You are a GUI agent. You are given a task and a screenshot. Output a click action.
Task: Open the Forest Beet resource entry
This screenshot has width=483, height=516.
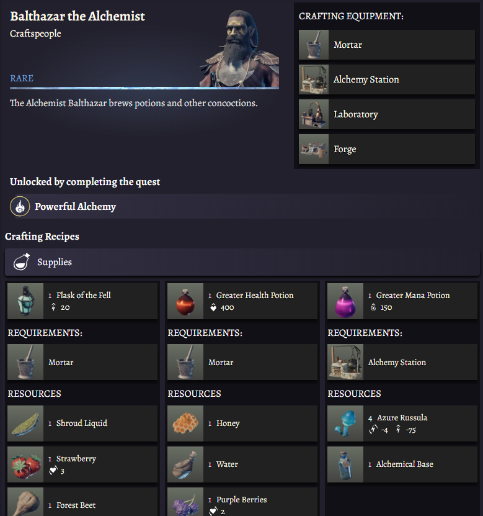(82, 502)
